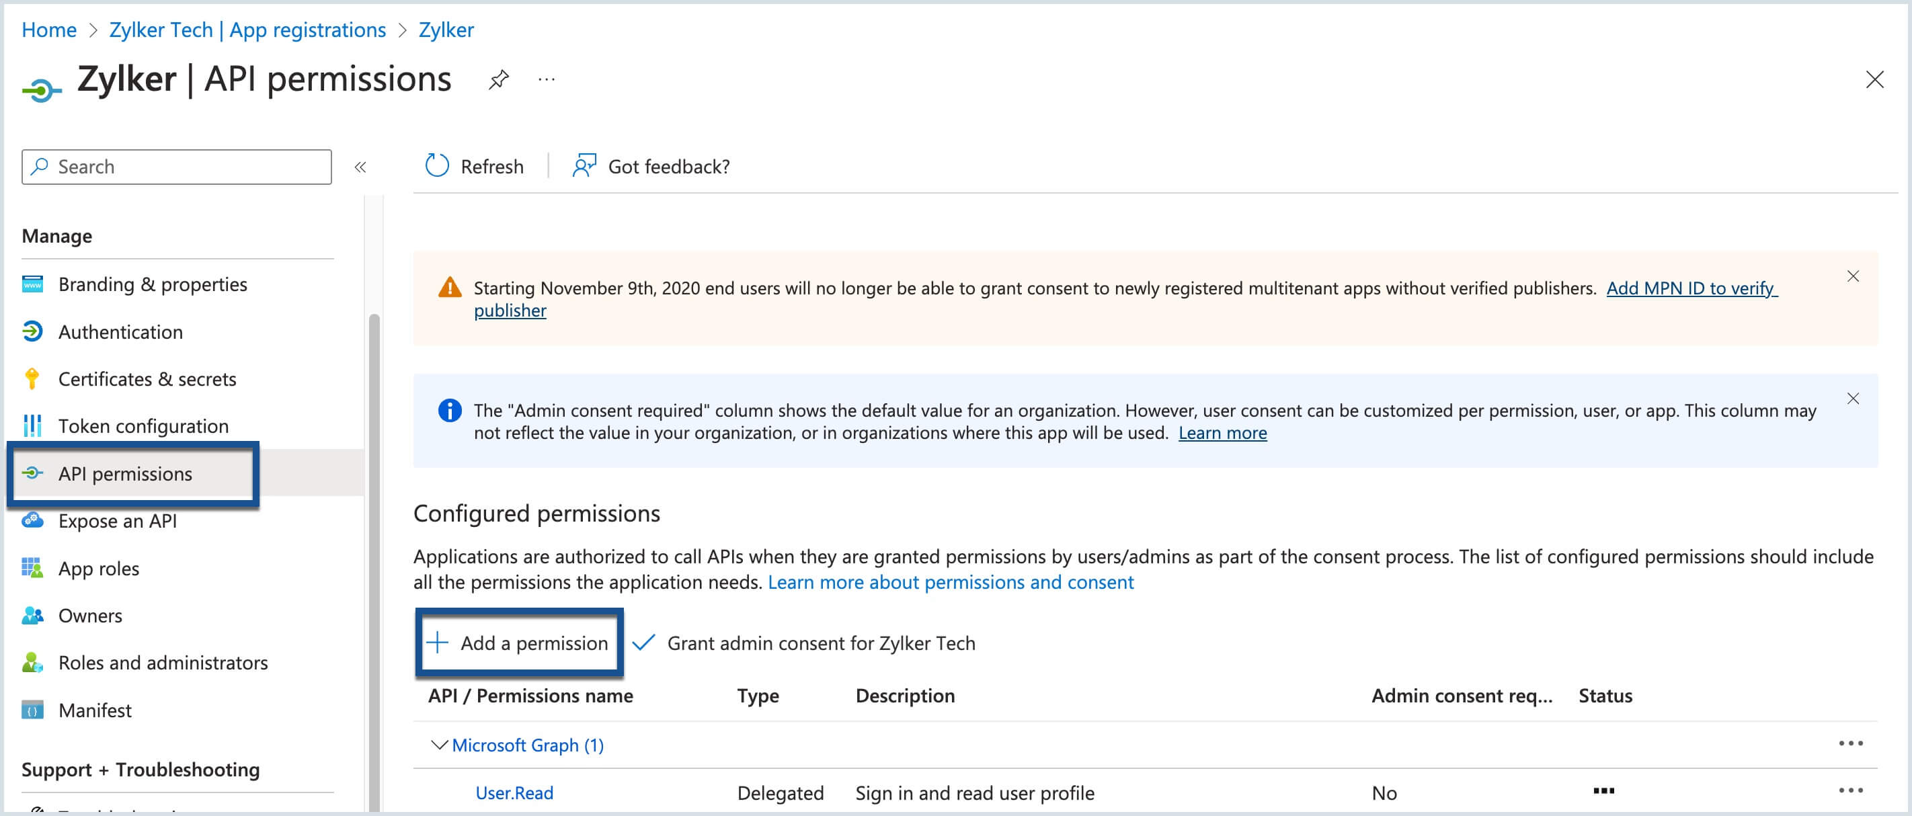Open the more options ellipsis beside title

click(x=547, y=79)
